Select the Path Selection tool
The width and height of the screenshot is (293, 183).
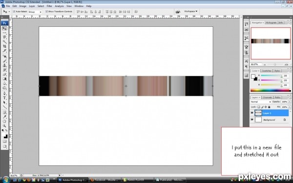click(4, 102)
